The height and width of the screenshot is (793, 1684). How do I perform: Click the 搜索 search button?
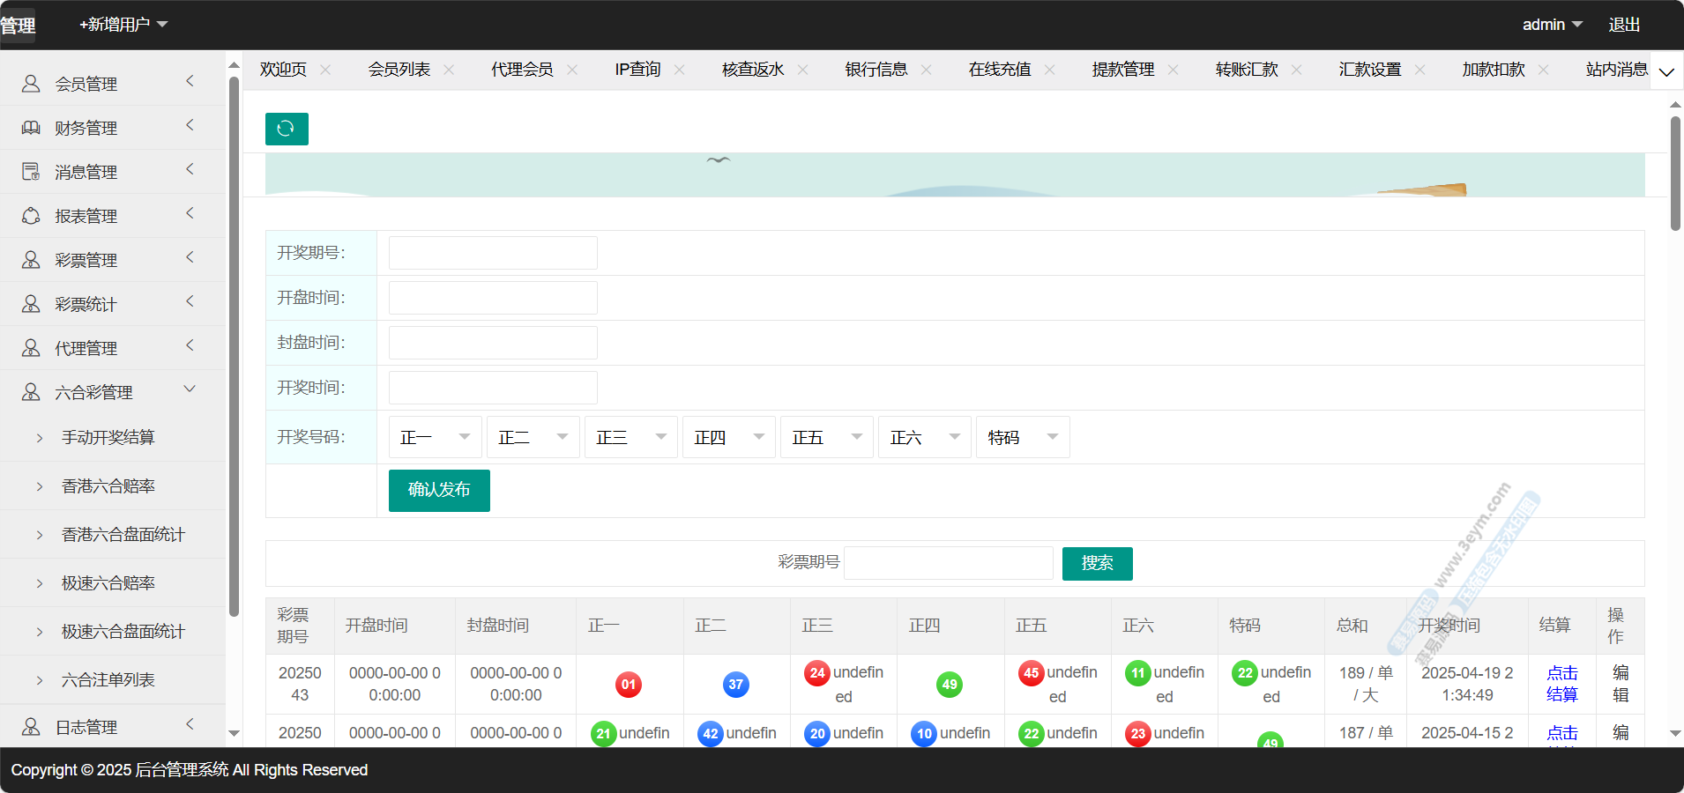[1097, 563]
